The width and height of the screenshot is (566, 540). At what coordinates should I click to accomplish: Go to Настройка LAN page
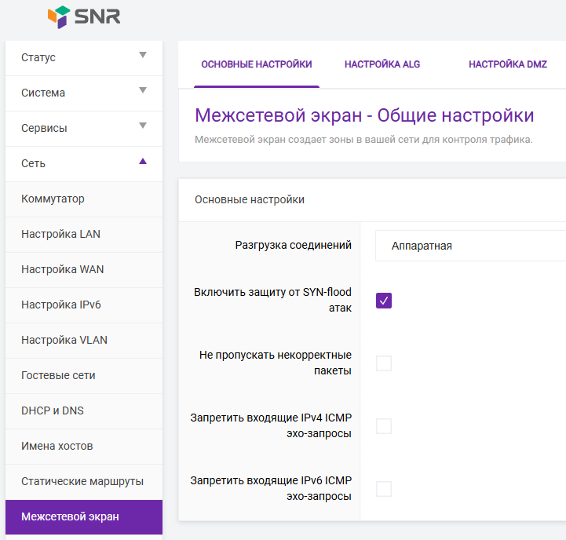(60, 235)
